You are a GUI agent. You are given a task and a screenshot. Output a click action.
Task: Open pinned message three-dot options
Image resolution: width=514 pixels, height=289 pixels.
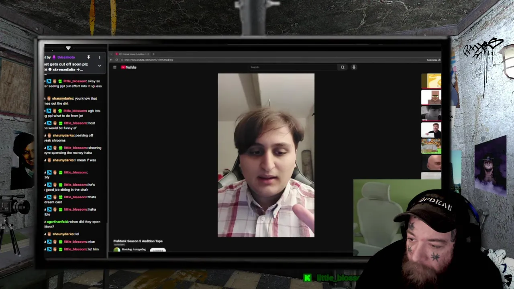tap(100, 57)
